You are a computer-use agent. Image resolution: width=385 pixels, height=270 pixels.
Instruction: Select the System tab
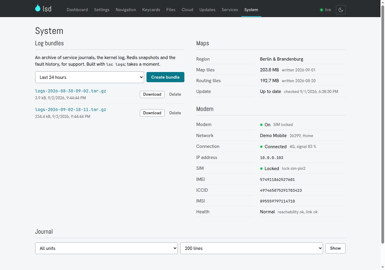pos(251,10)
